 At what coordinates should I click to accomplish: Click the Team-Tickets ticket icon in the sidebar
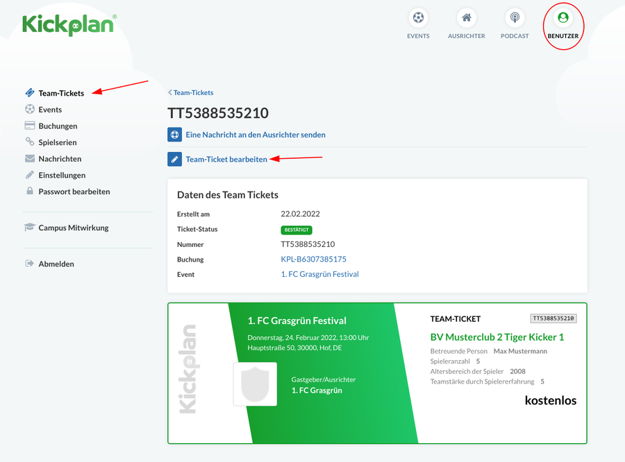(30, 93)
